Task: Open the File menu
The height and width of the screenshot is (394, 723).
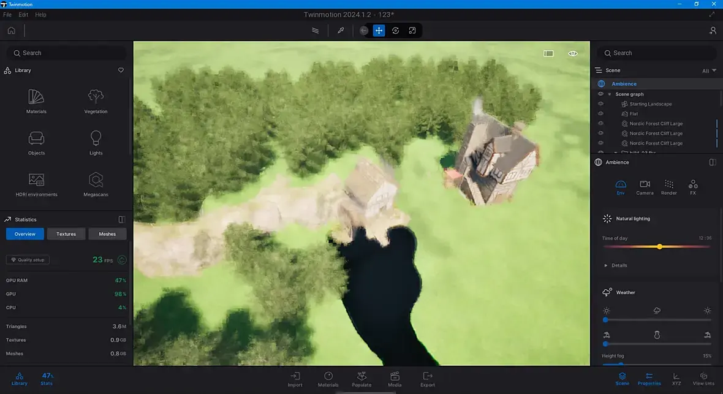Action: tap(7, 15)
